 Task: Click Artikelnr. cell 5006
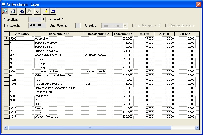(22, 96)
